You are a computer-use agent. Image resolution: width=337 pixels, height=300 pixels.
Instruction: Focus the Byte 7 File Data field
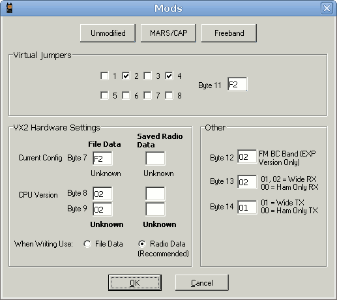(102, 158)
